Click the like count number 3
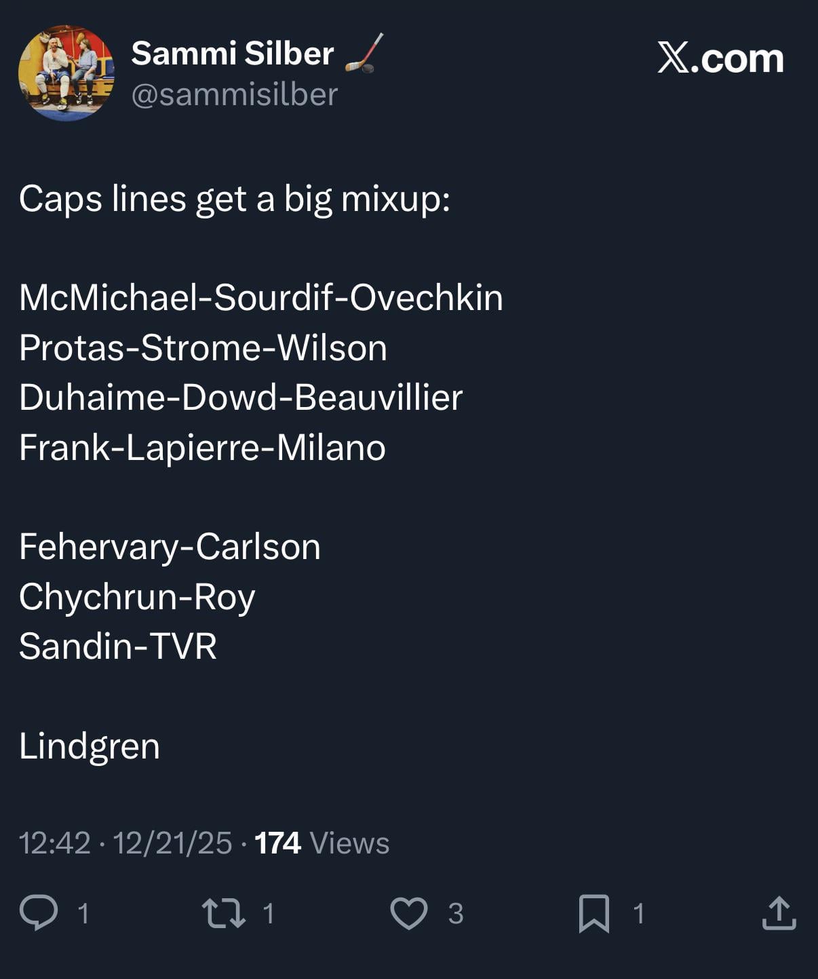 tap(456, 913)
